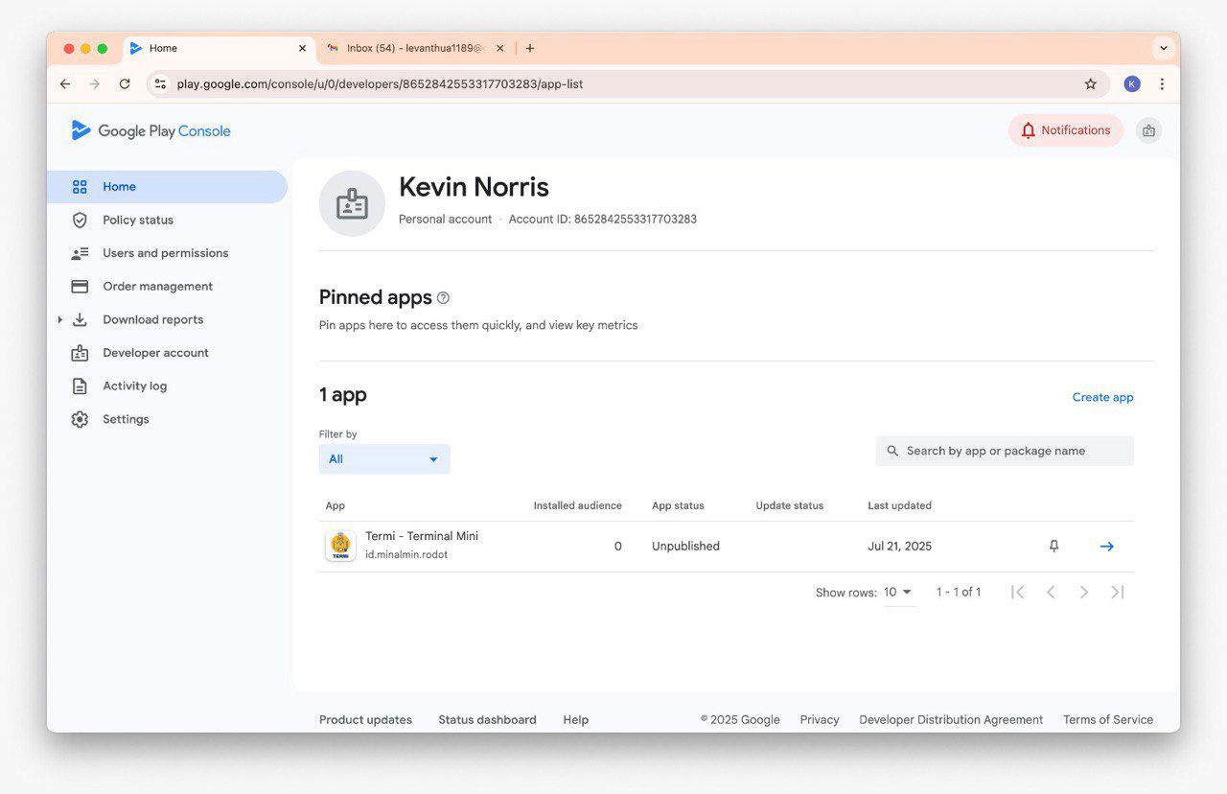Click the Download reports download icon
Image resolution: width=1227 pixels, height=794 pixels.
tap(80, 319)
